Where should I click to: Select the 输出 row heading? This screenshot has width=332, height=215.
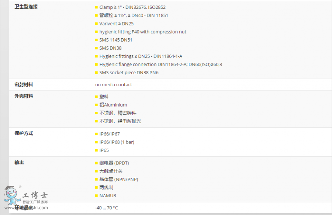tap(19, 162)
